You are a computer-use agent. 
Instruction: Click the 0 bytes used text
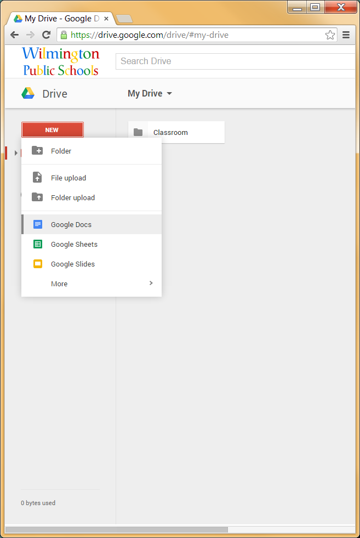[38, 503]
